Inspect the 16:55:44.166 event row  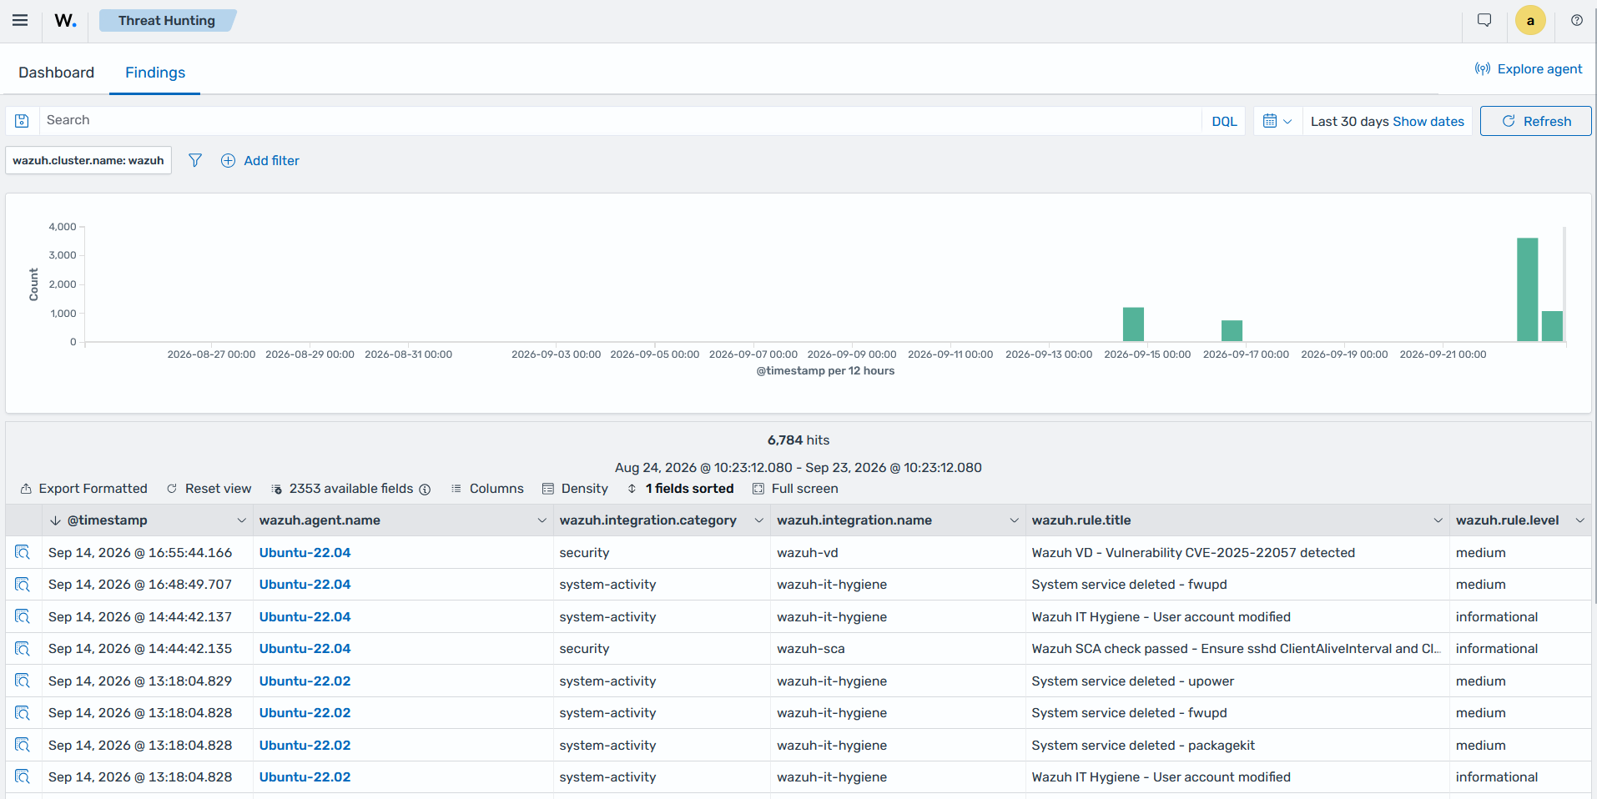click(23, 552)
